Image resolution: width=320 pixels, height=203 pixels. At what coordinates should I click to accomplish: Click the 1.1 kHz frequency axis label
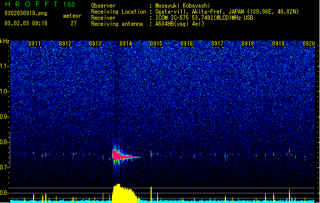pos(5,66)
